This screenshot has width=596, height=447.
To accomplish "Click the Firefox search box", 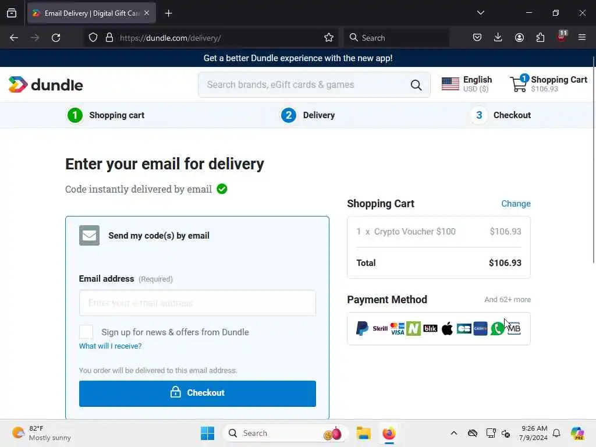I will click(x=396, y=38).
